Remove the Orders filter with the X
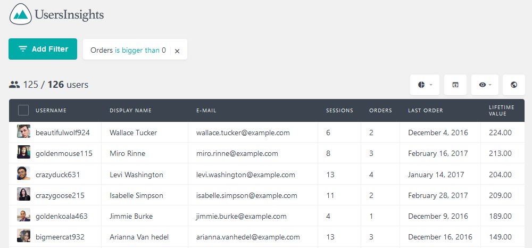This screenshot has height=248, width=532. click(177, 51)
